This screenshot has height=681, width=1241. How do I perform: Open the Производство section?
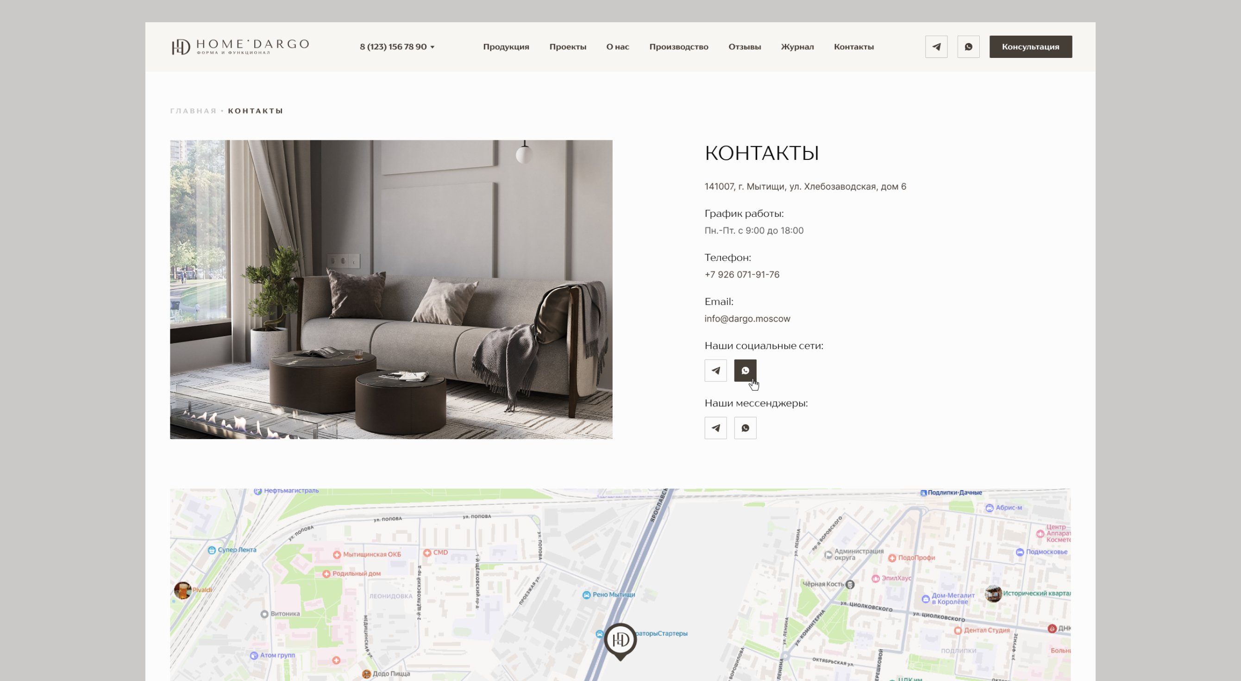point(678,47)
